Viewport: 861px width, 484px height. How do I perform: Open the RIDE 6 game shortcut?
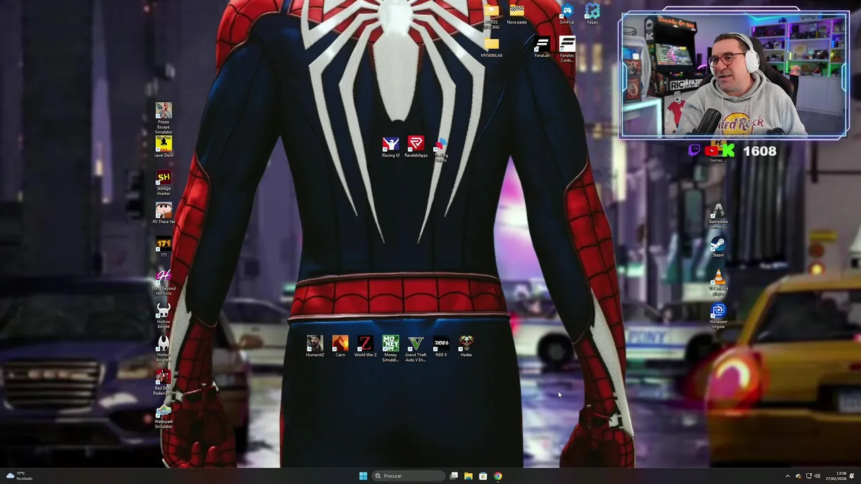tap(441, 347)
